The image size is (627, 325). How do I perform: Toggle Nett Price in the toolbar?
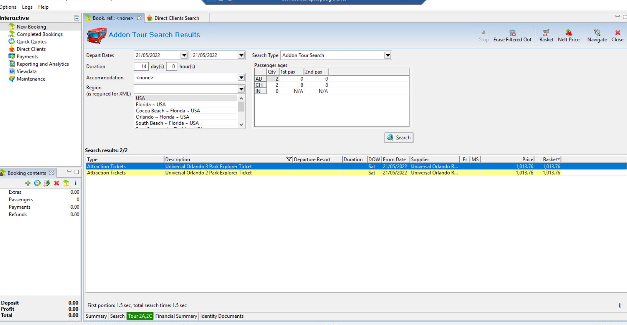[569, 36]
